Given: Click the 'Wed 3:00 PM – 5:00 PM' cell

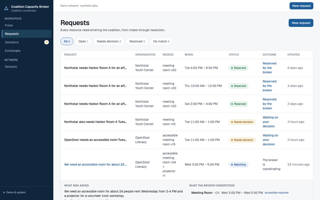Looking at the screenshot, I should [x=202, y=165].
